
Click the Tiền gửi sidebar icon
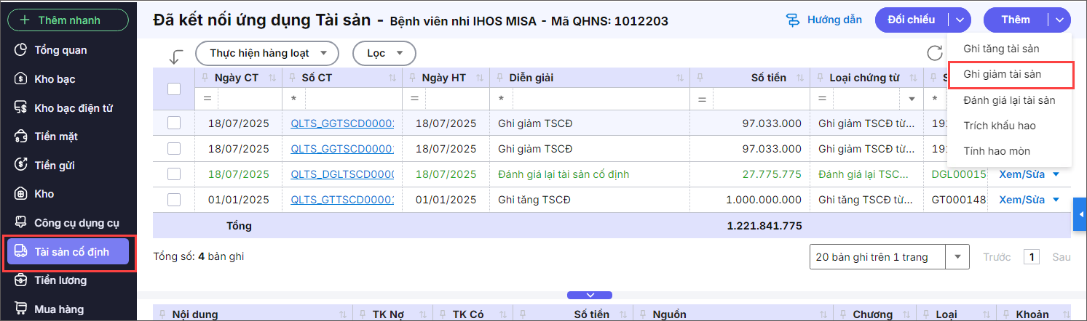coord(21,165)
